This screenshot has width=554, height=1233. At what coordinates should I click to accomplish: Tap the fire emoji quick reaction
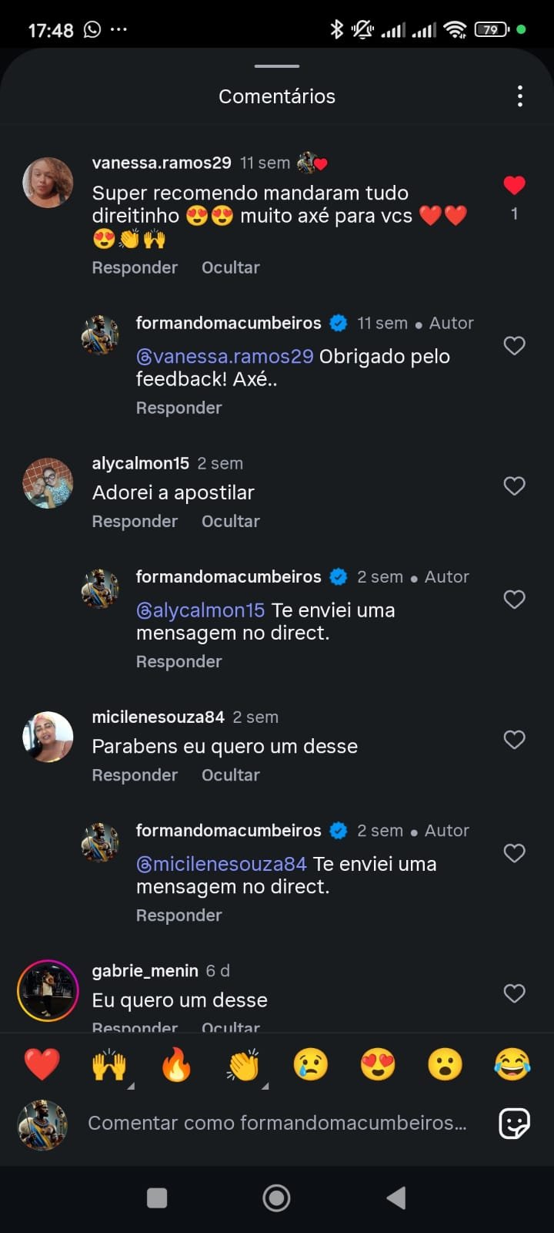pyautogui.click(x=176, y=1066)
